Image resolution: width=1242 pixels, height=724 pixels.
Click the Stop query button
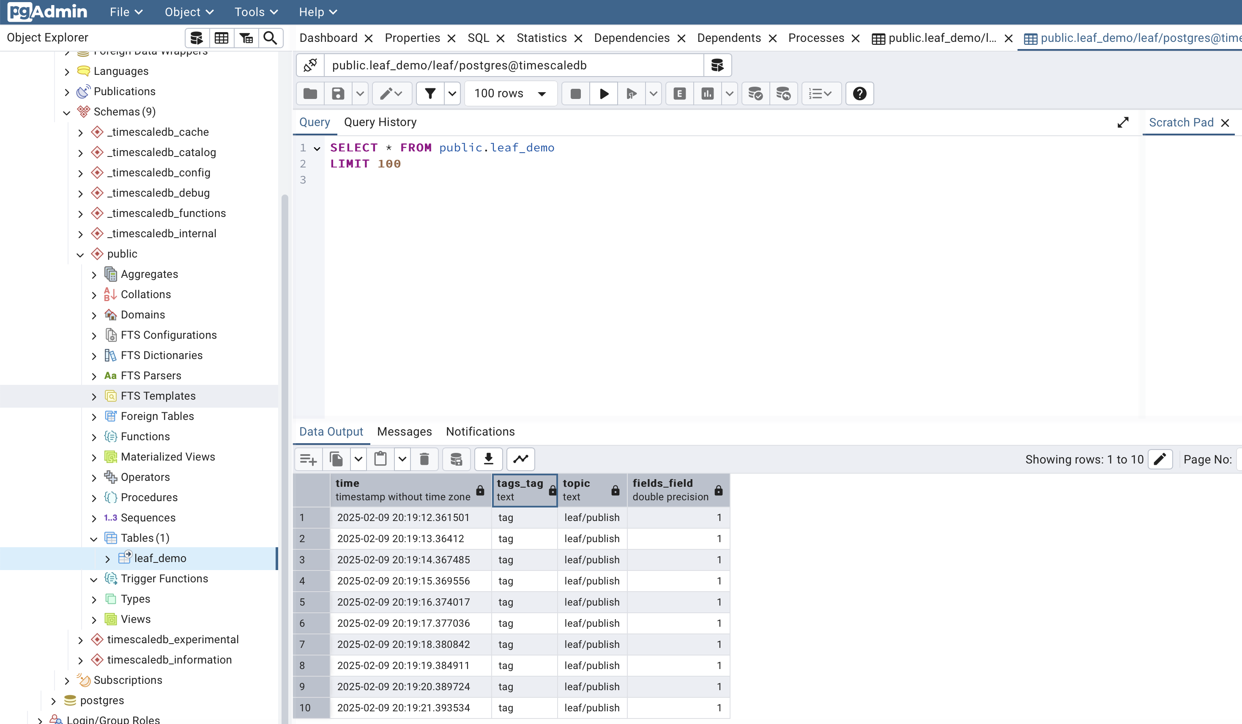(575, 94)
